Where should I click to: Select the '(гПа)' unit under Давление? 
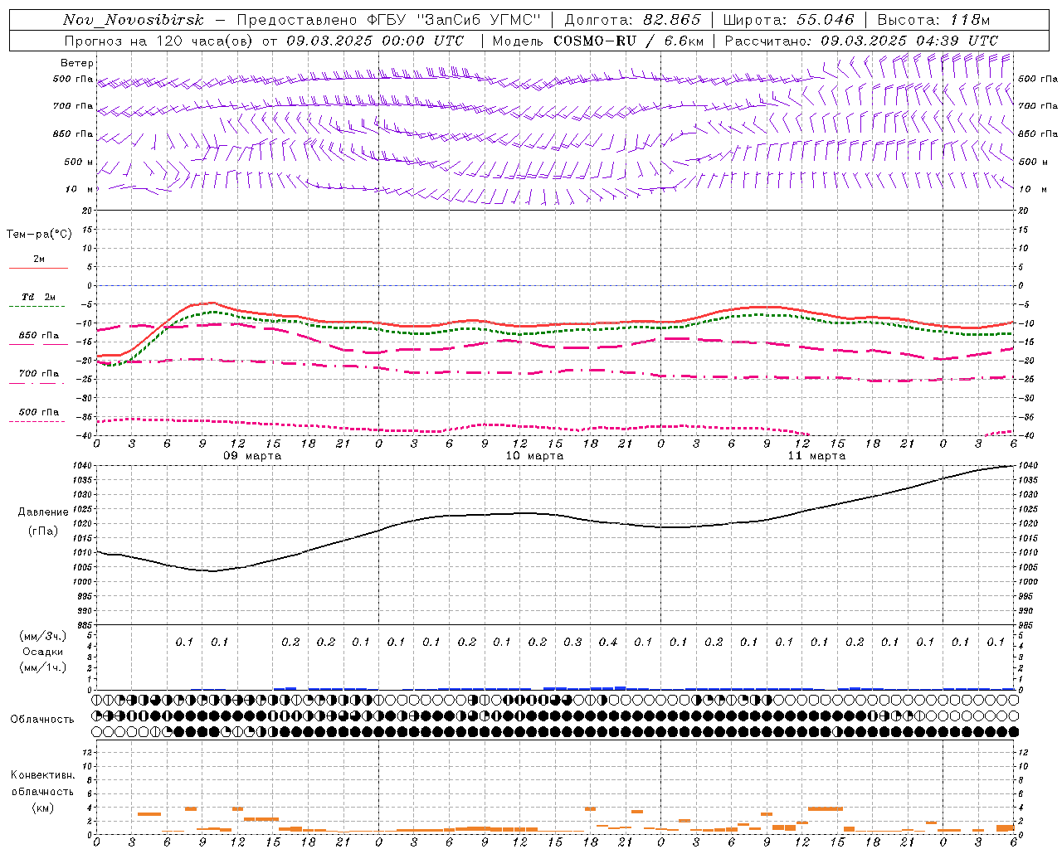coord(42,531)
